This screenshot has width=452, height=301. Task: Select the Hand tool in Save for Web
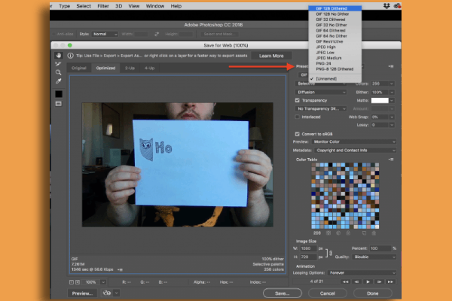pyautogui.click(x=59, y=55)
